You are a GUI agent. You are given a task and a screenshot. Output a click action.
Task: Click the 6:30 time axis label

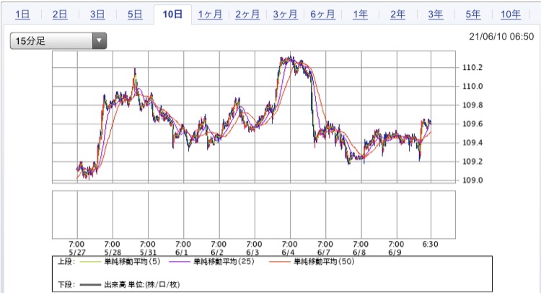(430, 244)
